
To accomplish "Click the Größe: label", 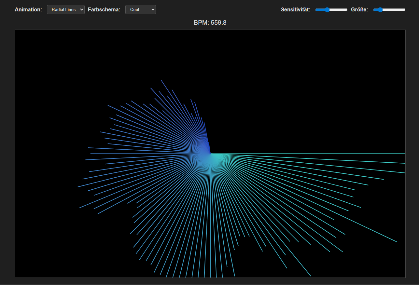I will click(359, 10).
